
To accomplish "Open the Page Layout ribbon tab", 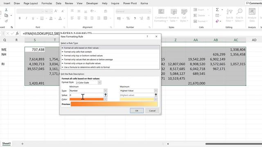I will pos(31,3).
